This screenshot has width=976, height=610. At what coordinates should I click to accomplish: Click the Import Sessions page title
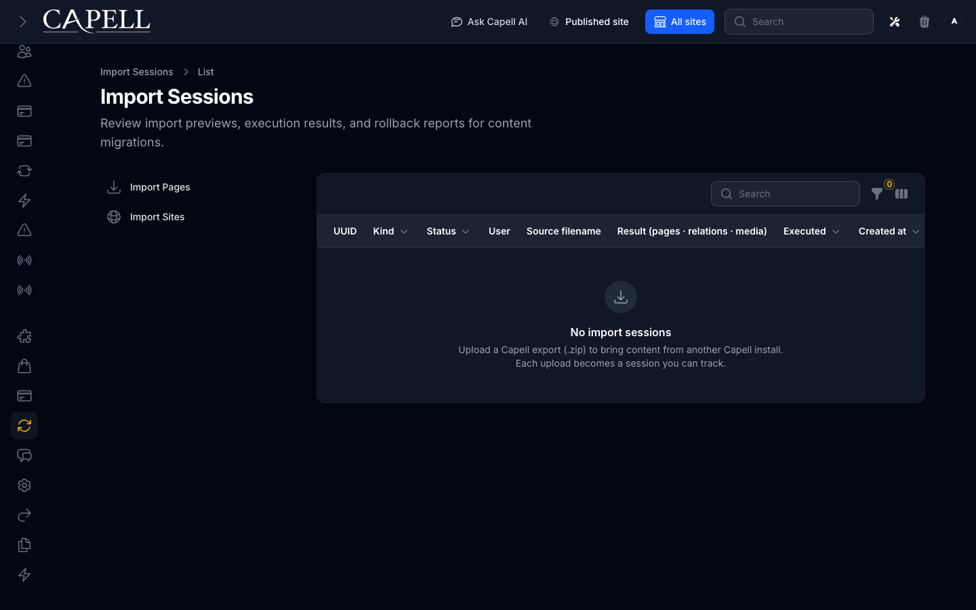point(177,97)
